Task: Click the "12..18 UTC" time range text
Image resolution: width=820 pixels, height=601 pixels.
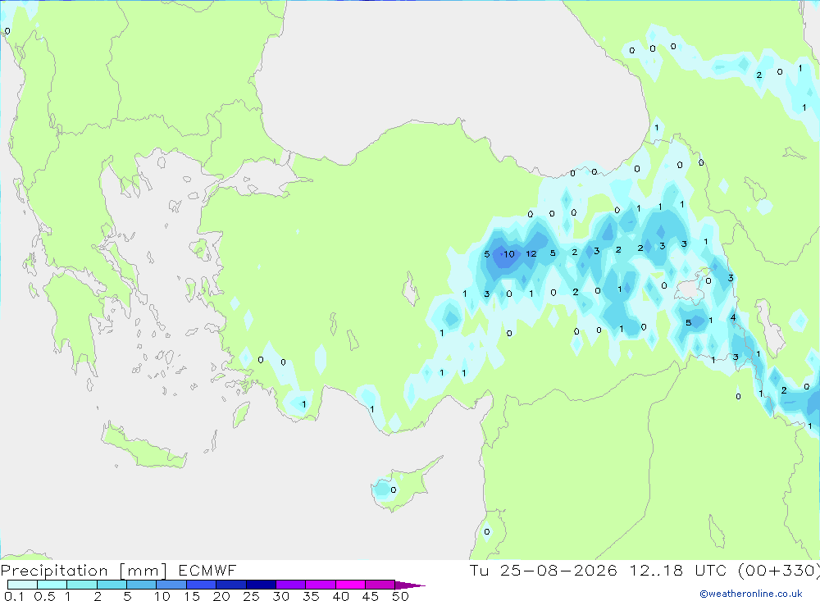Action: (677, 570)
